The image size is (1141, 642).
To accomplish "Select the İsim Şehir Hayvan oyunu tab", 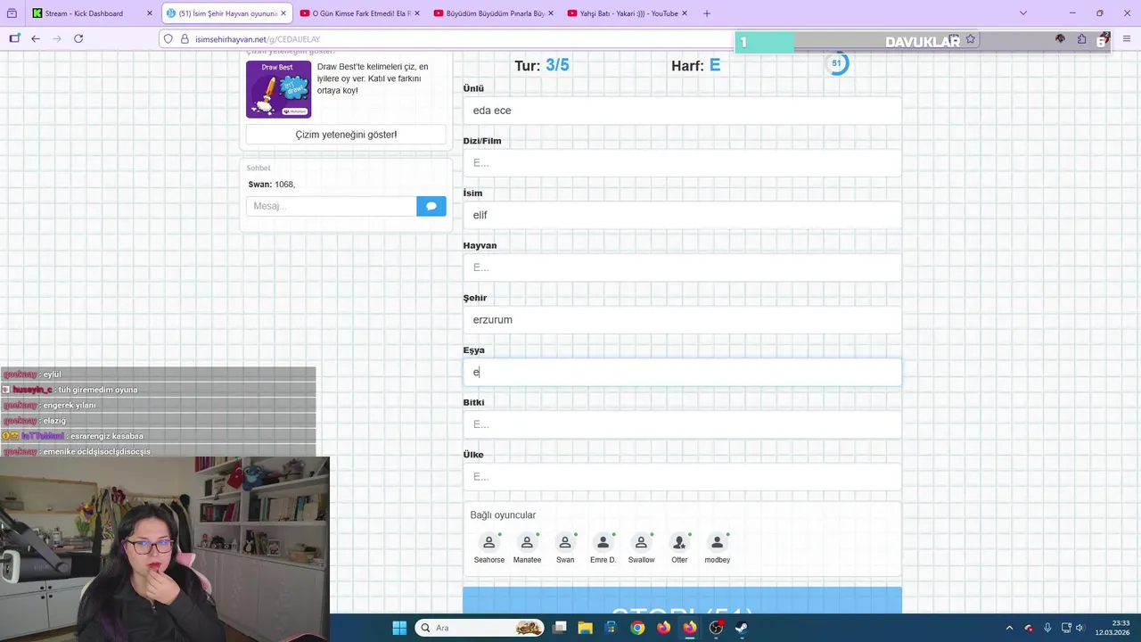I will pos(227,13).
